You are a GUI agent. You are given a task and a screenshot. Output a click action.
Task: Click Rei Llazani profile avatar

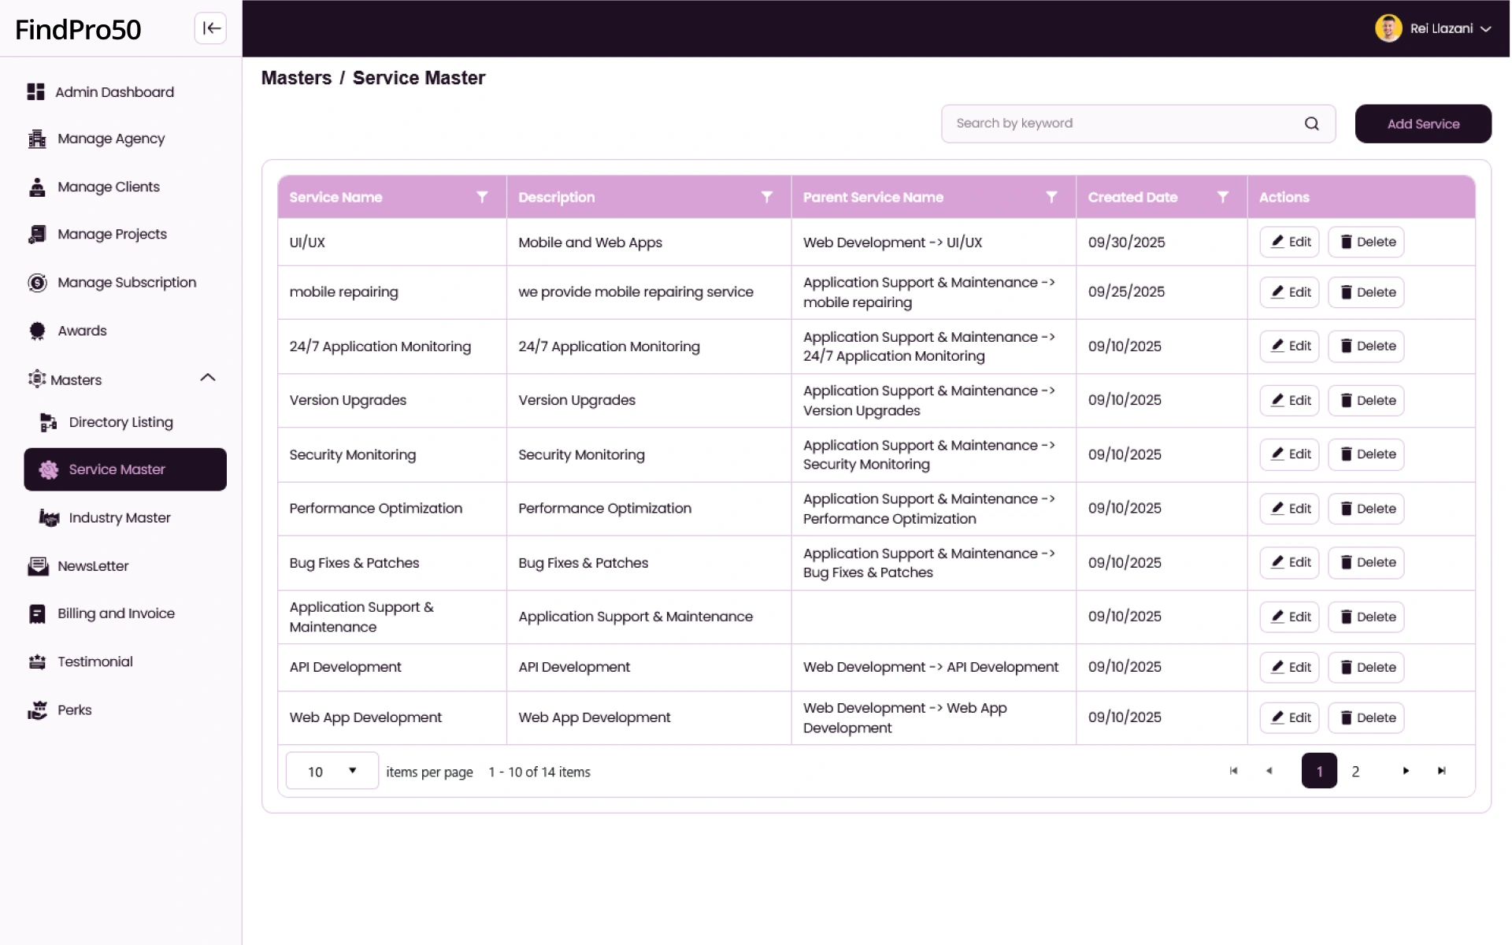1388,28
